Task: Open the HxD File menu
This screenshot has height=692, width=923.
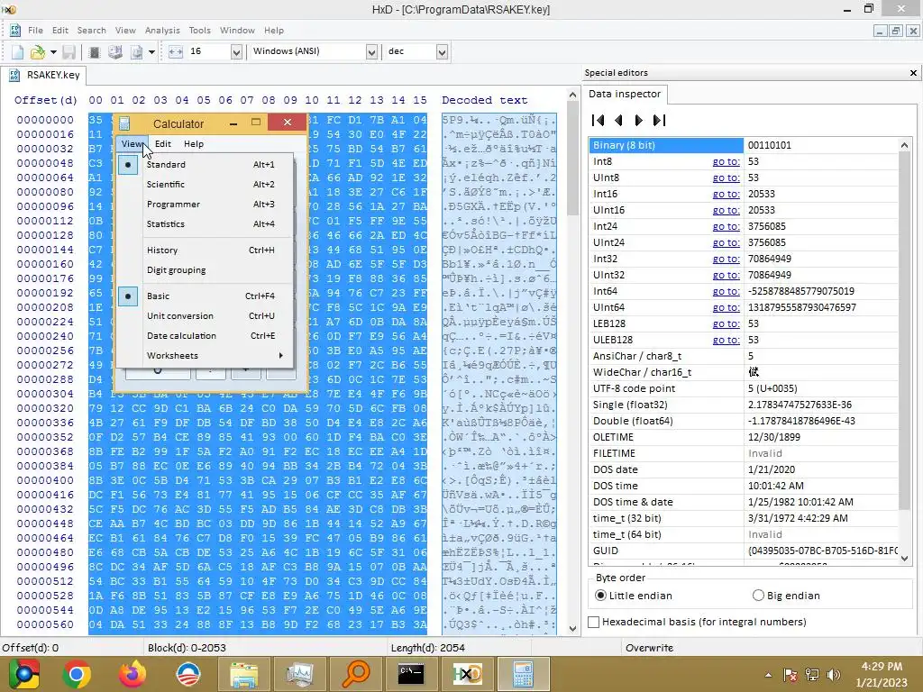Action: 35,30
